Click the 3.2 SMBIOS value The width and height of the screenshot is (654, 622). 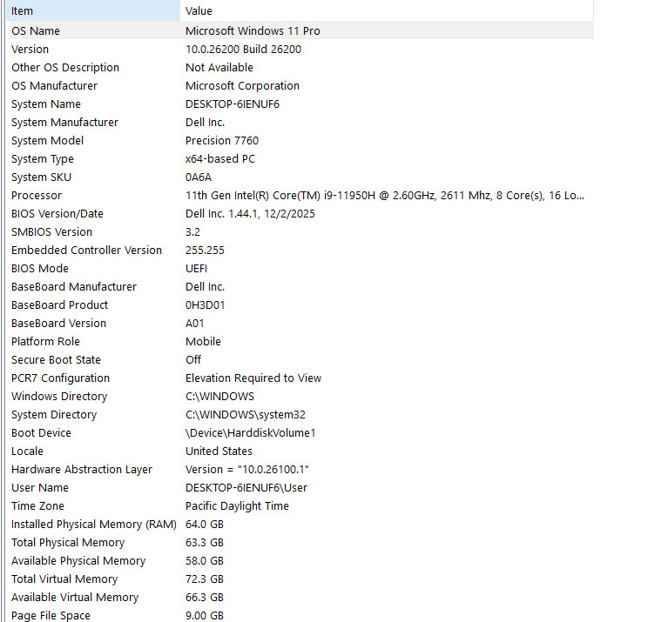click(x=192, y=232)
